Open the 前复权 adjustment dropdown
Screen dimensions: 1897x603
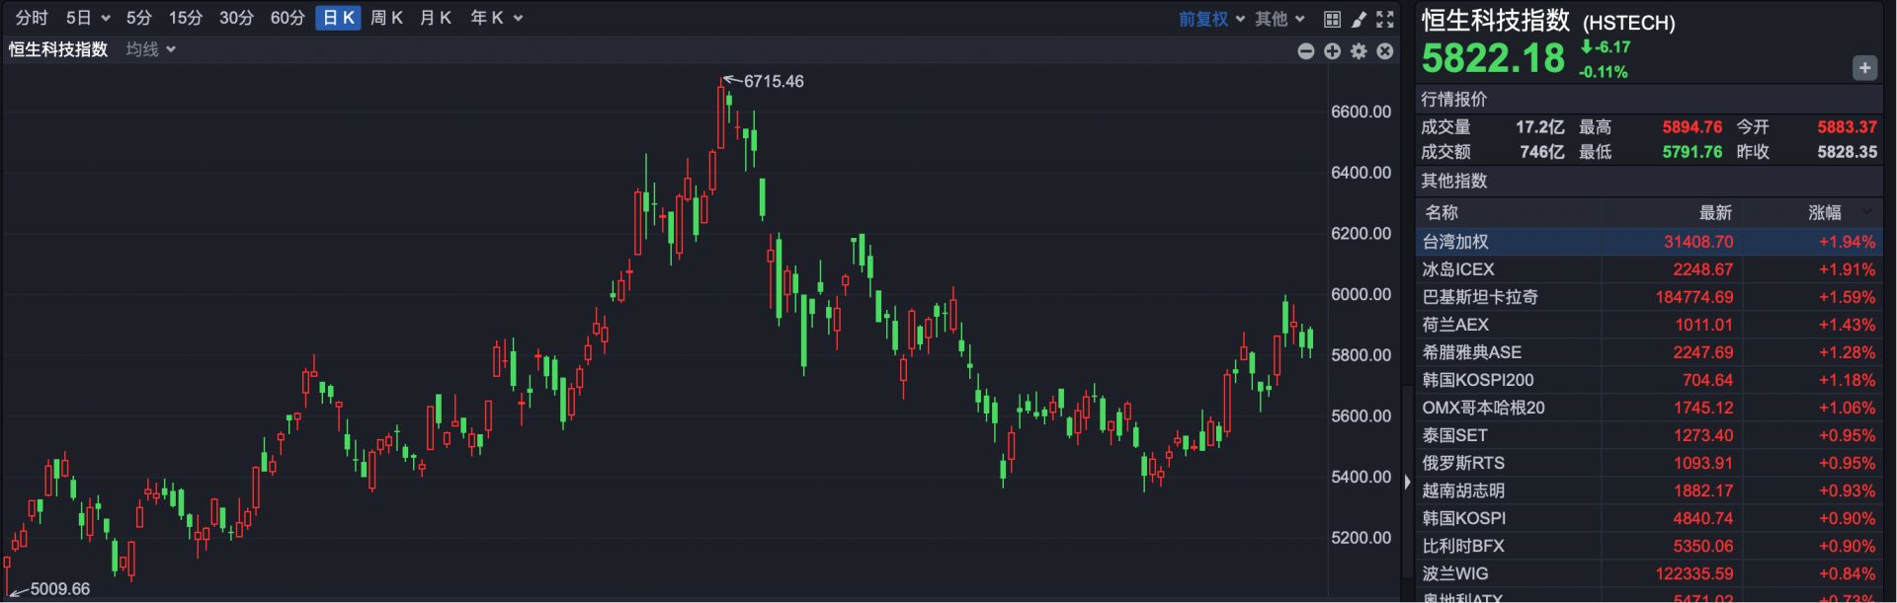[1211, 19]
